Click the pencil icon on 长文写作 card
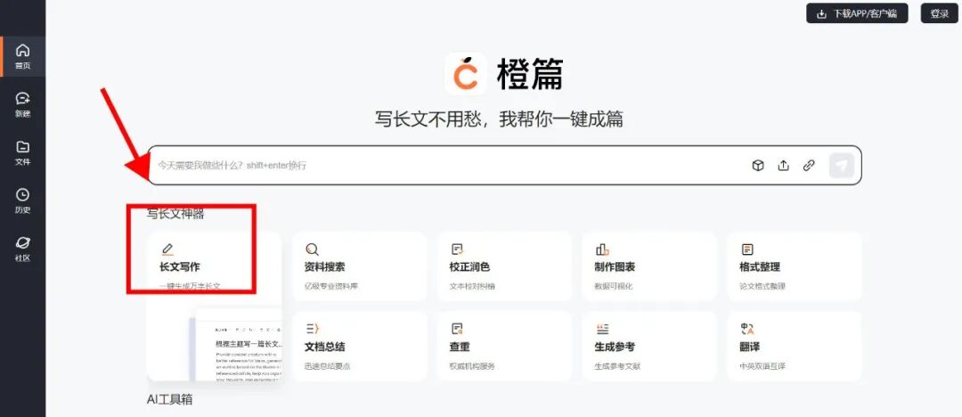962x417 pixels. click(x=167, y=249)
